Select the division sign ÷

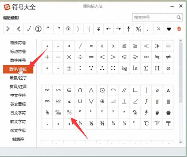tap(80, 57)
